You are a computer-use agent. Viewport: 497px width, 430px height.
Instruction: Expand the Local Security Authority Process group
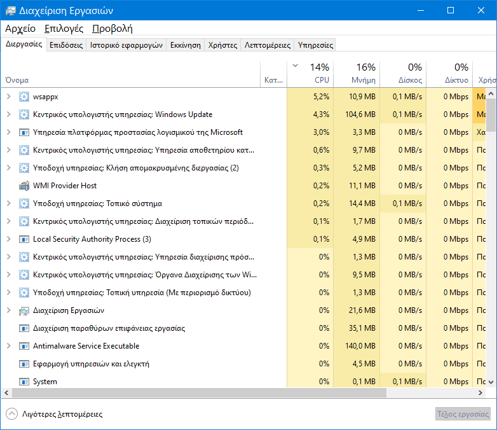8,239
